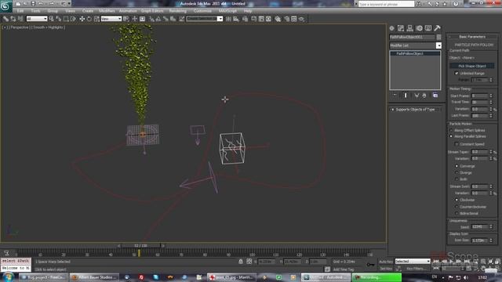Enable the Constant Speed checkbox

click(457, 144)
